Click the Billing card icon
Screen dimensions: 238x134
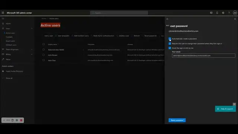pyautogui.click(x=3, y=54)
